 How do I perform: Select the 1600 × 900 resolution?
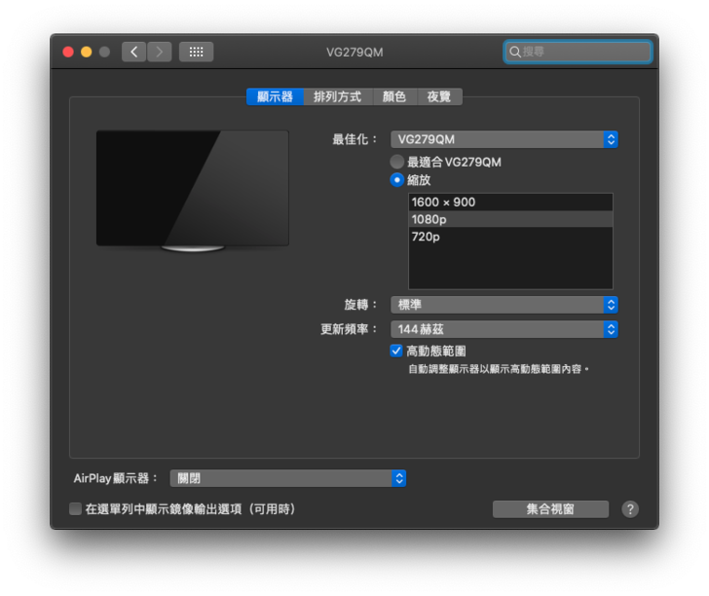(x=510, y=203)
